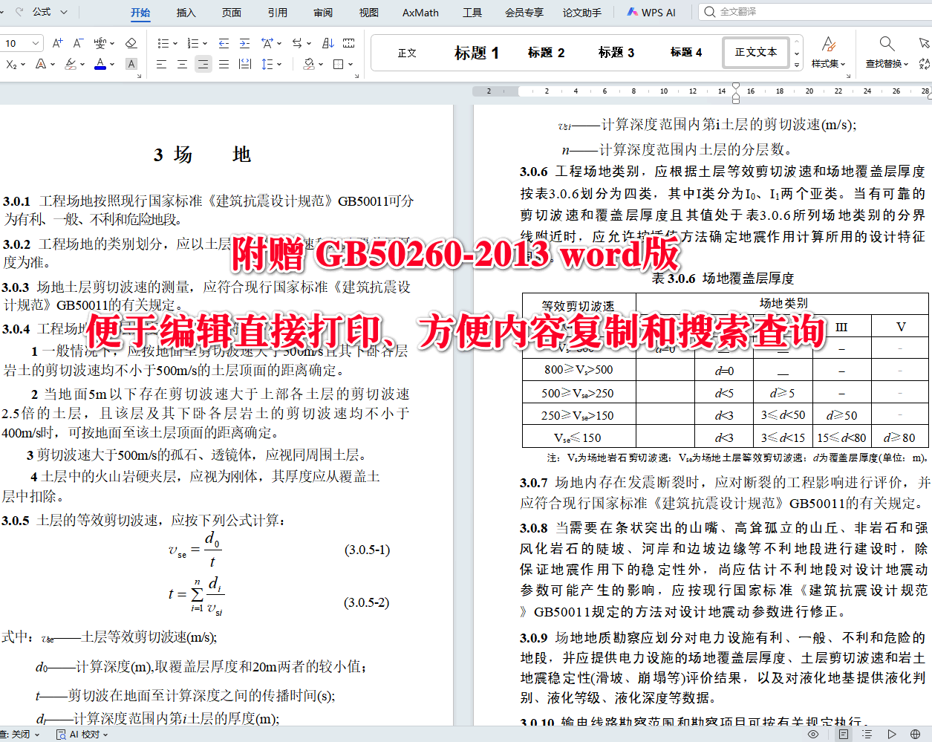The height and width of the screenshot is (742, 932).
Task: Open the AxMath tab
Action: [x=420, y=13]
